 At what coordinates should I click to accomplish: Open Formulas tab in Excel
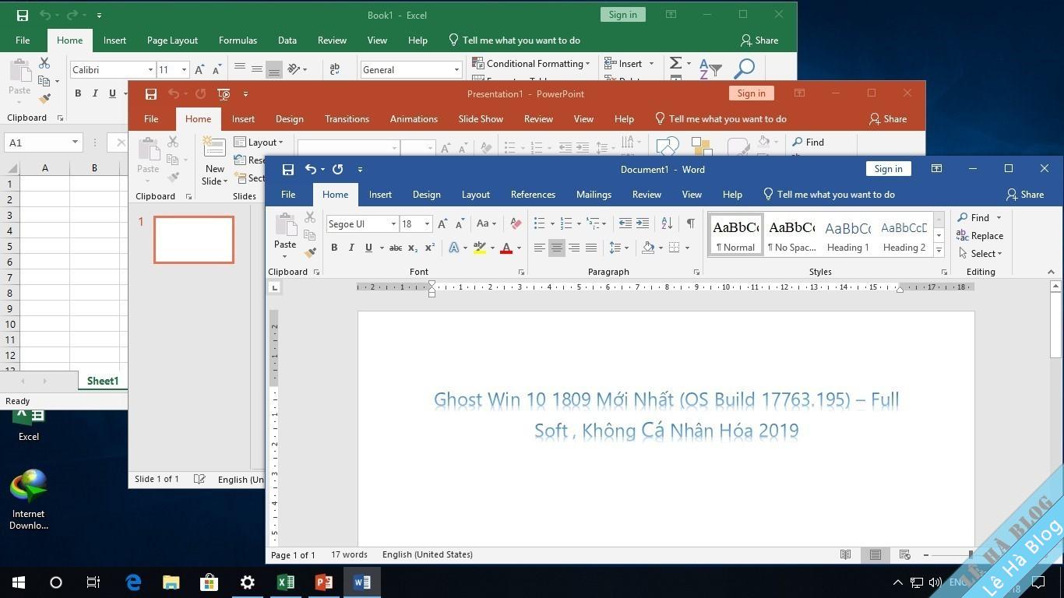pos(238,40)
